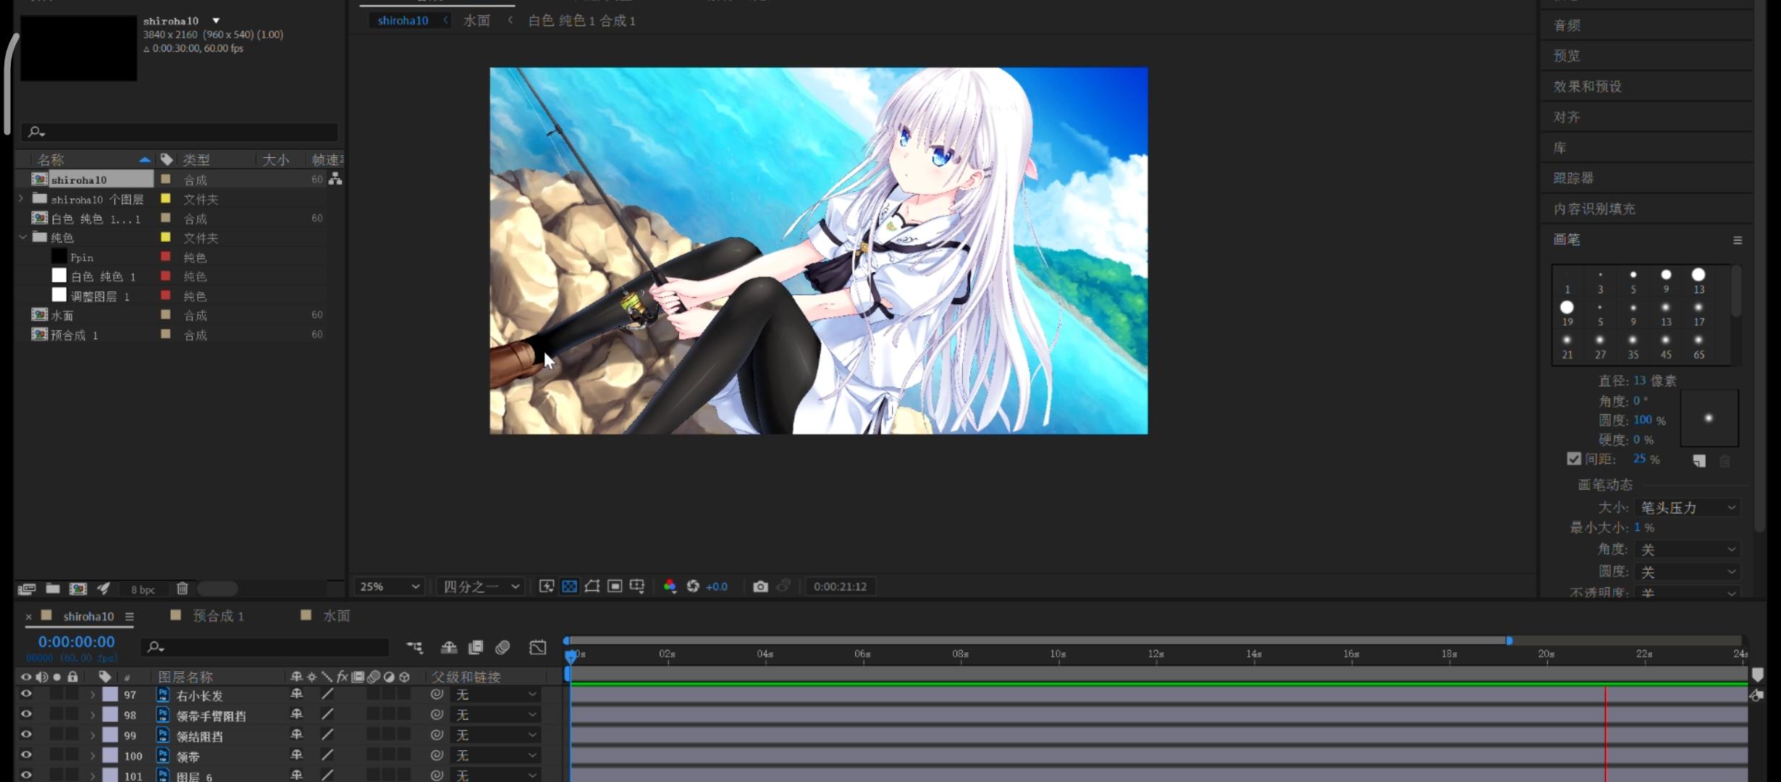
Task: Open 画笔动态 大小 笔头压力 dropdown
Action: click(1687, 508)
